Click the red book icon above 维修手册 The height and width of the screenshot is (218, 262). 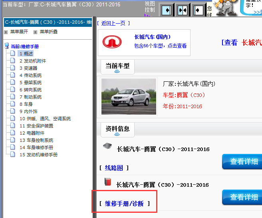(x=108, y=182)
